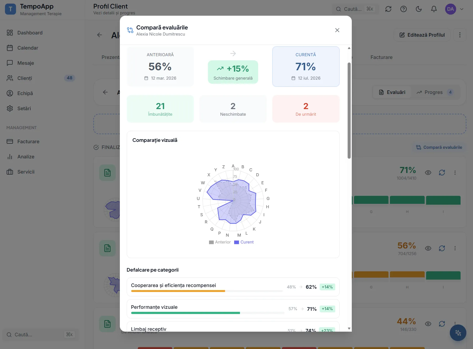Click the CURENTĂ 71% evaluation card
The image size is (473, 349).
(x=306, y=66)
